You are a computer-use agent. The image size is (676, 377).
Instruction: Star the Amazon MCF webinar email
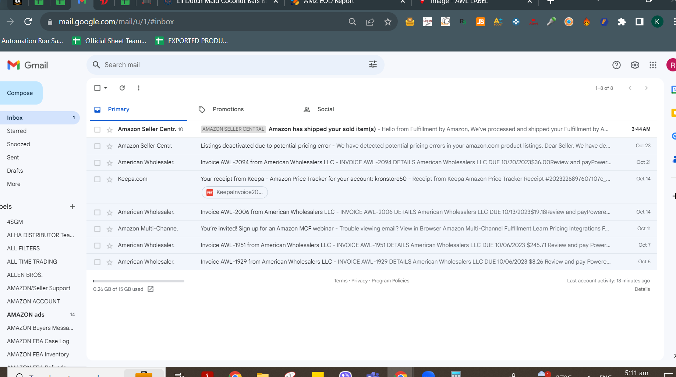click(110, 229)
